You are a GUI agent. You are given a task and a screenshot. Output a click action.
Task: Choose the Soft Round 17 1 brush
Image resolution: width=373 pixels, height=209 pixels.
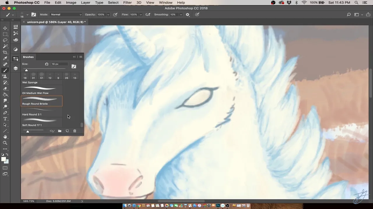pyautogui.click(x=42, y=122)
